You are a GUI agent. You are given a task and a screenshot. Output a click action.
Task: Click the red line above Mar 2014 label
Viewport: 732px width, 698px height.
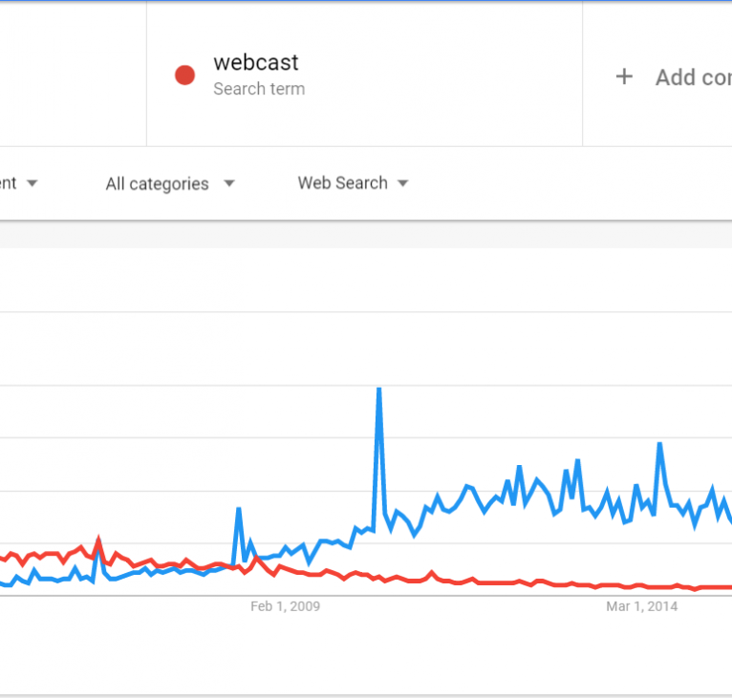pos(641,585)
